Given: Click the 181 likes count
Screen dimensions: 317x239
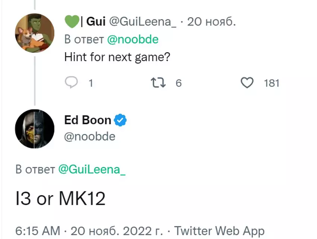Looking at the screenshot, I should coord(272,83).
